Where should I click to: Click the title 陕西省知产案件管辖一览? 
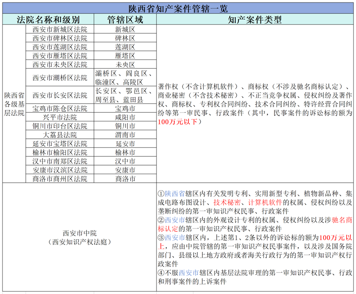(178, 8)
